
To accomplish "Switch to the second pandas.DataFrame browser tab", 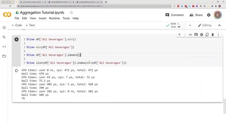I will (x=89, y=2).
